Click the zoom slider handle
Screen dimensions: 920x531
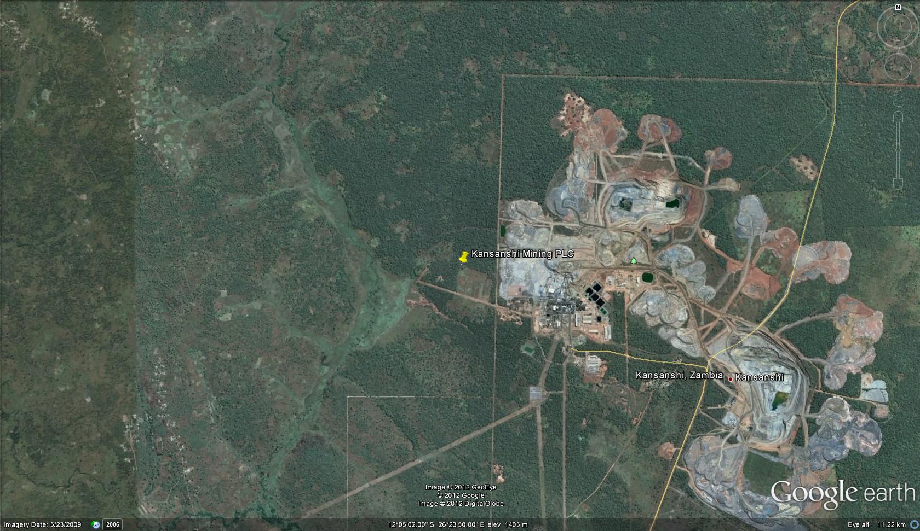(898, 150)
